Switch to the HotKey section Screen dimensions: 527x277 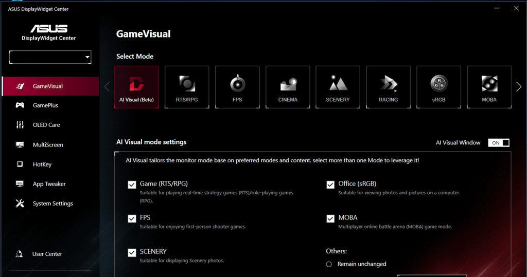click(50, 164)
